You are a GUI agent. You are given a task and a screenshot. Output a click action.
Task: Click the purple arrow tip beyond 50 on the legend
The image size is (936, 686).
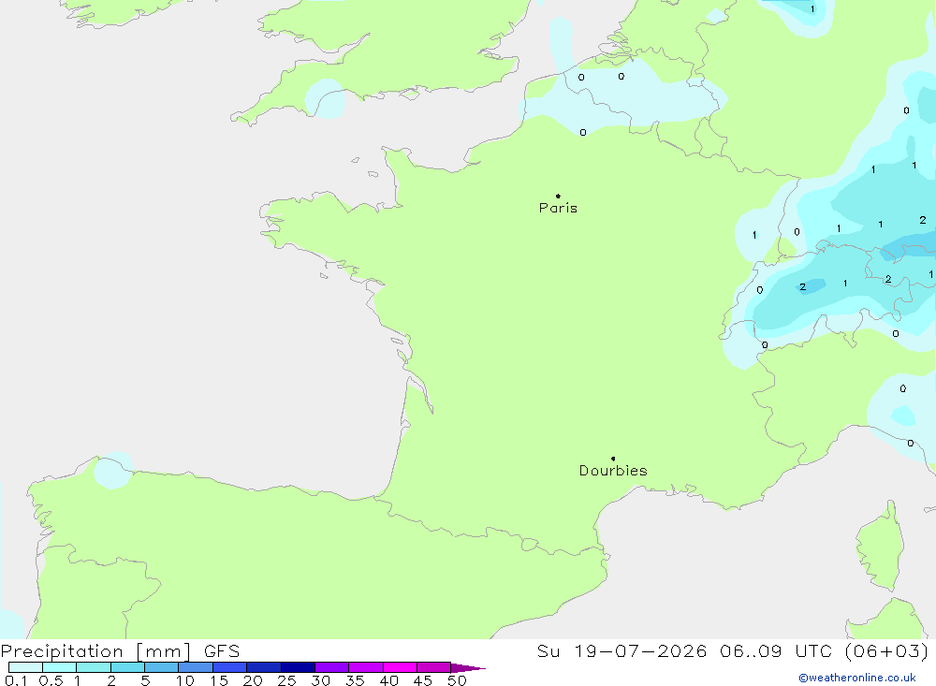(x=468, y=667)
